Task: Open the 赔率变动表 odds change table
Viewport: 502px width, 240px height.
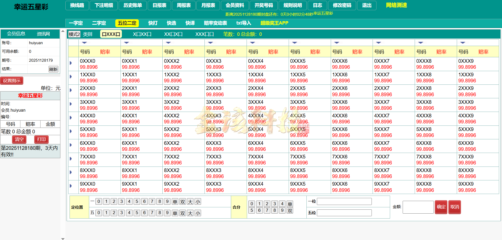Action: pos(215,23)
